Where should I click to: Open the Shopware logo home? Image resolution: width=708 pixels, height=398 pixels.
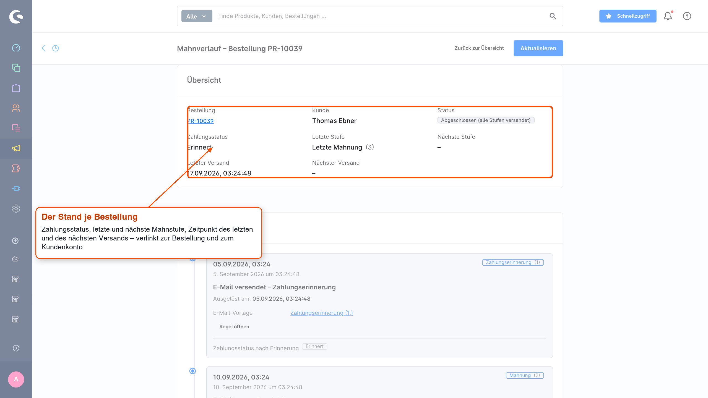coord(16,17)
